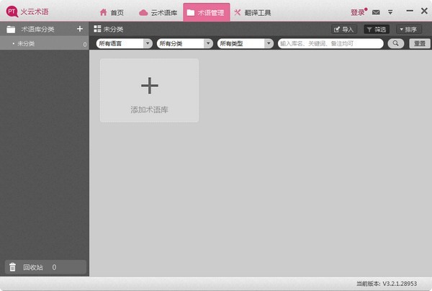Open the 排序 sort menu
This screenshot has width=432, height=291.
[408, 30]
